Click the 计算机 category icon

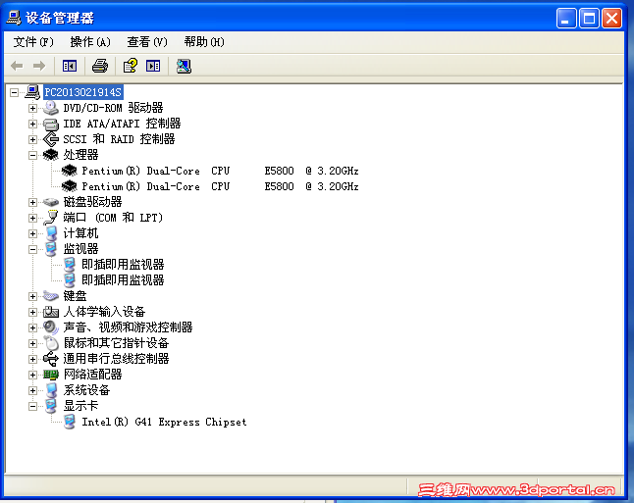pos(51,233)
